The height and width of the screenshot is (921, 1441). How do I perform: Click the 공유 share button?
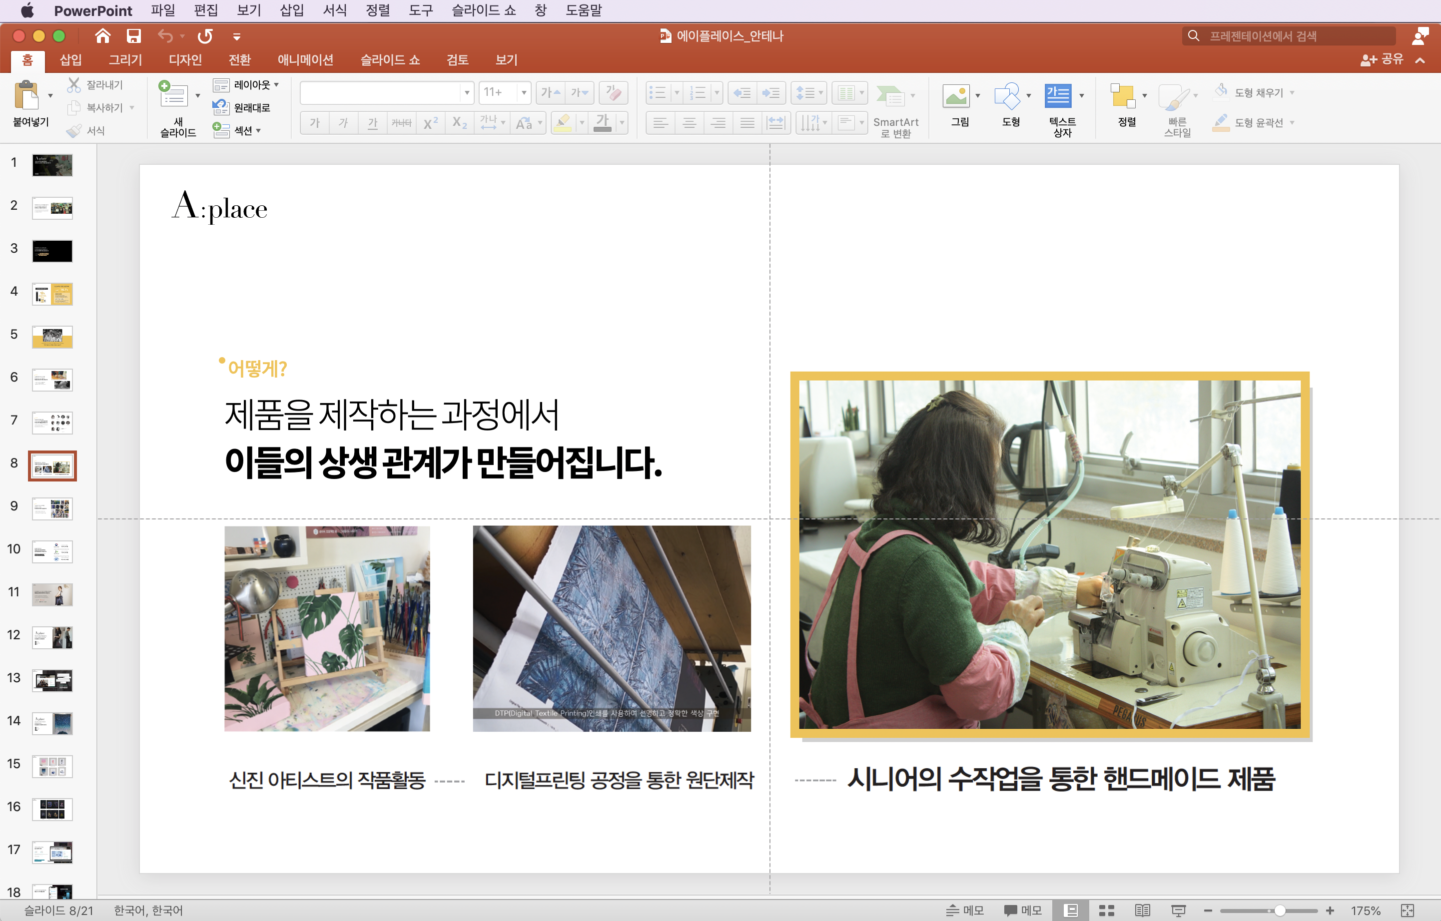click(1383, 59)
